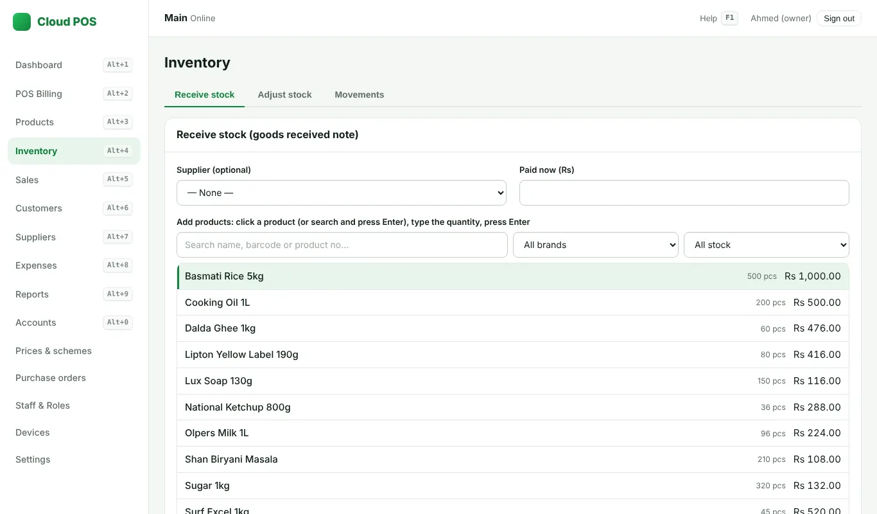Click the Main store name in header
This screenshot has height=514, width=877.
[x=176, y=18]
